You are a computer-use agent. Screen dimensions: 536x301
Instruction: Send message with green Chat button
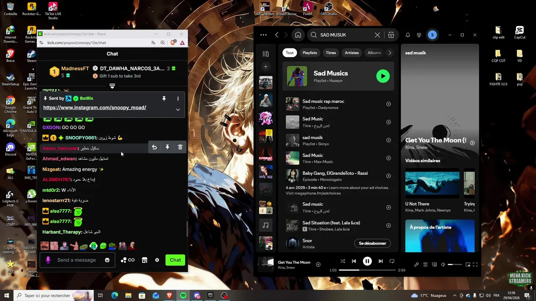pyautogui.click(x=175, y=260)
